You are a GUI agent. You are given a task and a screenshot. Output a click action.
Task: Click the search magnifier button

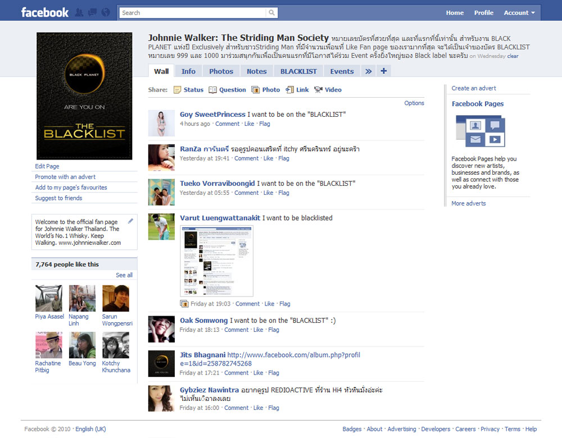(x=271, y=13)
